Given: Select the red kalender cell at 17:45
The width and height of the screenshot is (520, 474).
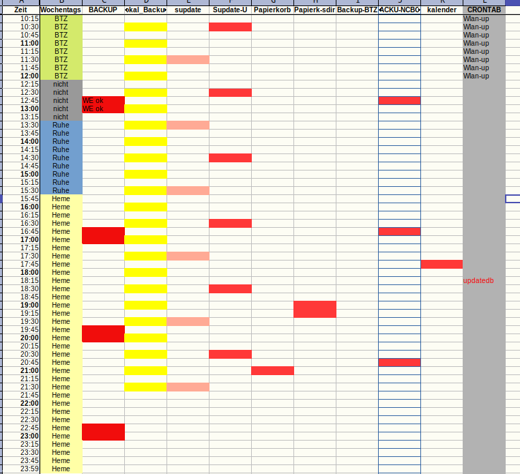Looking at the screenshot, I should (442, 264).
